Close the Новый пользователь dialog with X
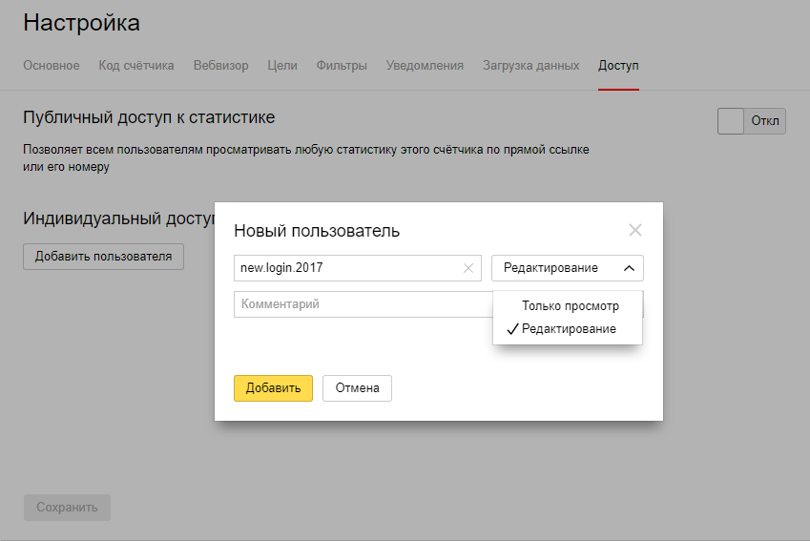The height and width of the screenshot is (541, 810). coord(635,230)
